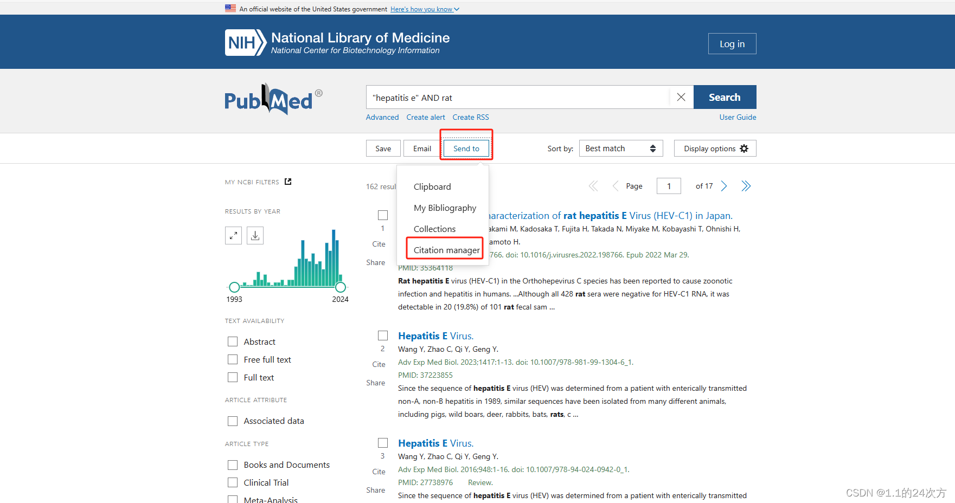Viewport: 955px width, 503px height.
Task: Click Share for result 3
Action: click(375, 490)
